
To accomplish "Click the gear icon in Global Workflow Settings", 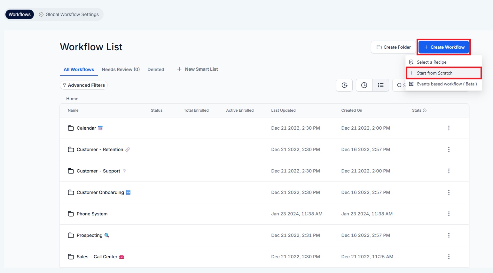I will 41,14.
